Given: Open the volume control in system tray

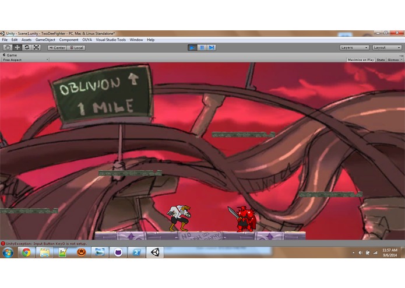Looking at the screenshot, I should point(360,253).
